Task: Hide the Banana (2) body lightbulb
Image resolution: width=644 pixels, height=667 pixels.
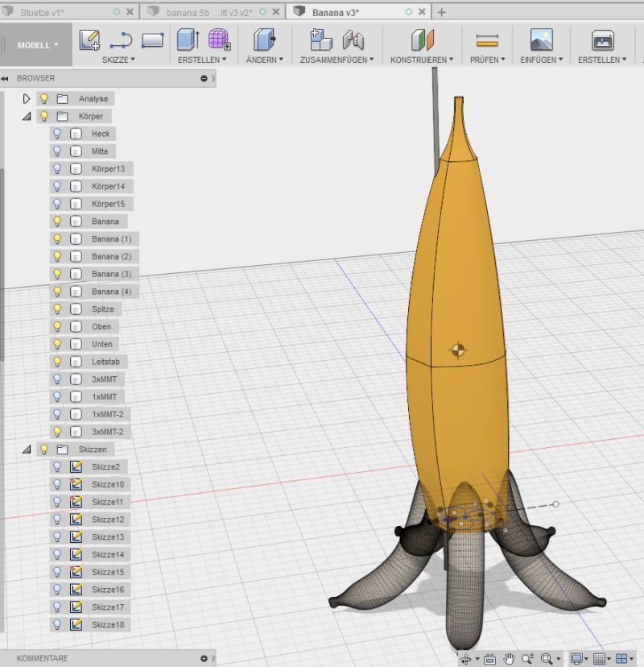Action: point(57,256)
